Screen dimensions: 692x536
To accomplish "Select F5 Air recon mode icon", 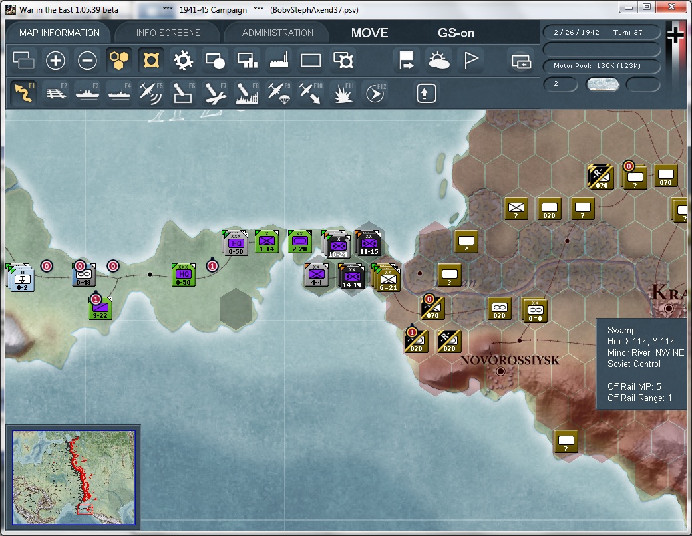I will click(152, 93).
